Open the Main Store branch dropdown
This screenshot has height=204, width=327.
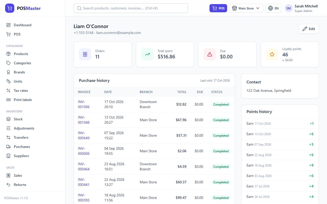[x=246, y=8]
